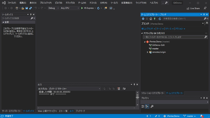Click the screenshot camera toolbar icon

[x=111, y=8]
